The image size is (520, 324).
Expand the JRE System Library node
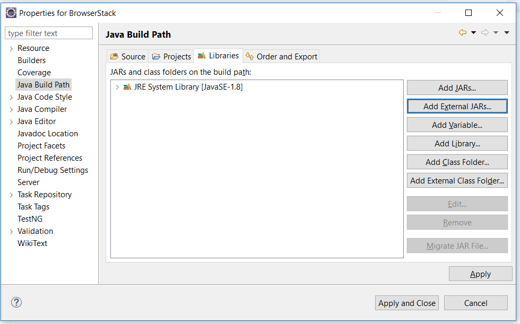pyautogui.click(x=117, y=87)
